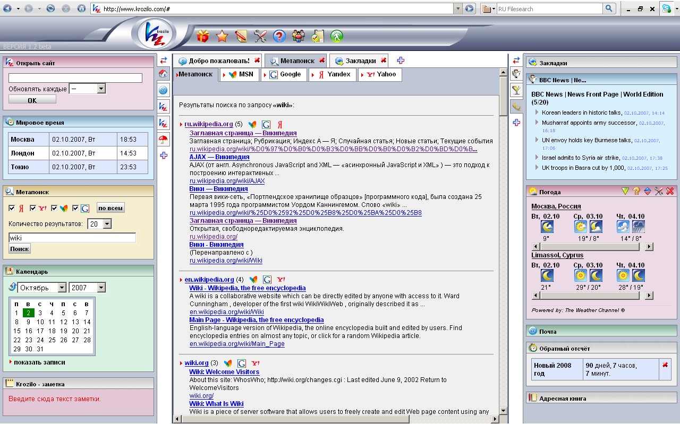Delete the Новый 2008 год countdown entry
This screenshot has width=680, height=424.
coord(665,365)
